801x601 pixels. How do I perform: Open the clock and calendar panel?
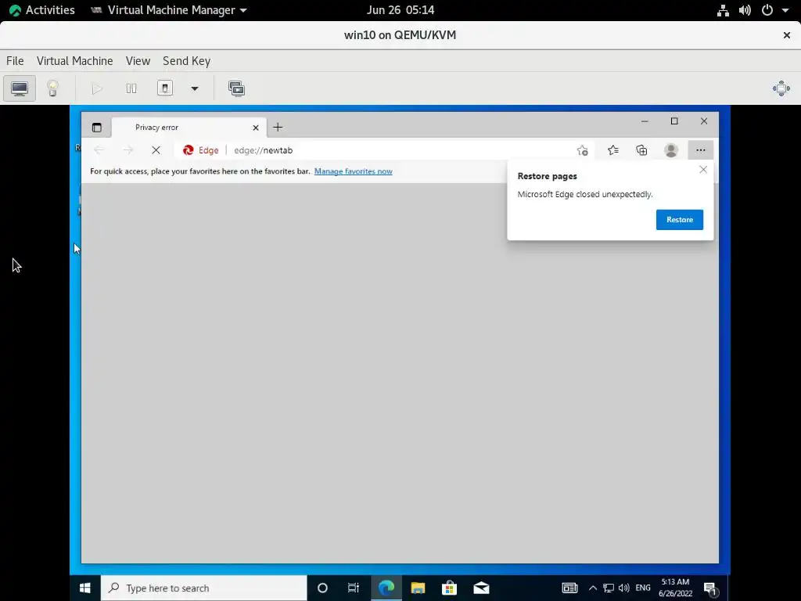point(400,9)
